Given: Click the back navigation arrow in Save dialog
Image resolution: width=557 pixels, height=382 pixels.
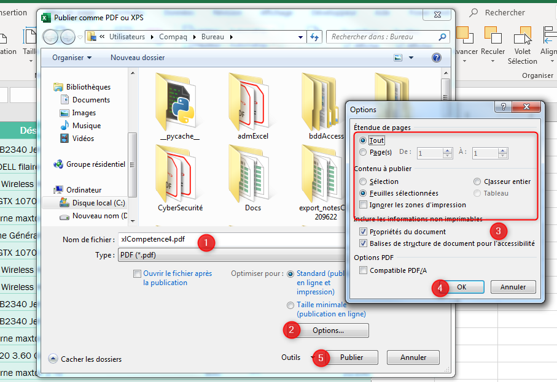Looking at the screenshot, I should pyautogui.click(x=50, y=37).
